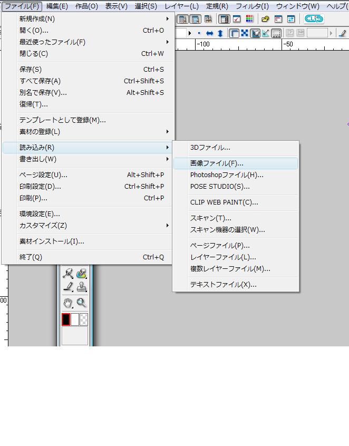Image resolution: width=349 pixels, height=446 pixels.
Task: Select the rainbow fill-to-layer tool
Action: (x=81, y=274)
